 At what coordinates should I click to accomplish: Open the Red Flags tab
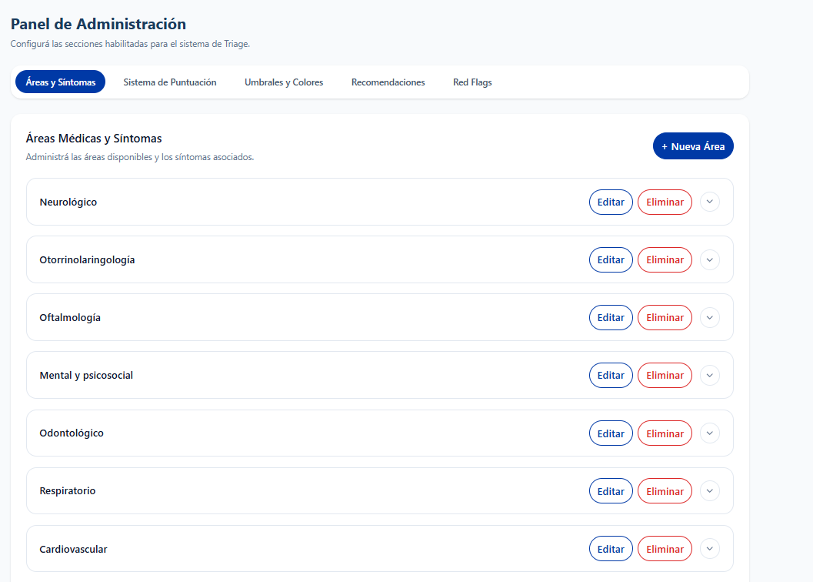click(472, 82)
